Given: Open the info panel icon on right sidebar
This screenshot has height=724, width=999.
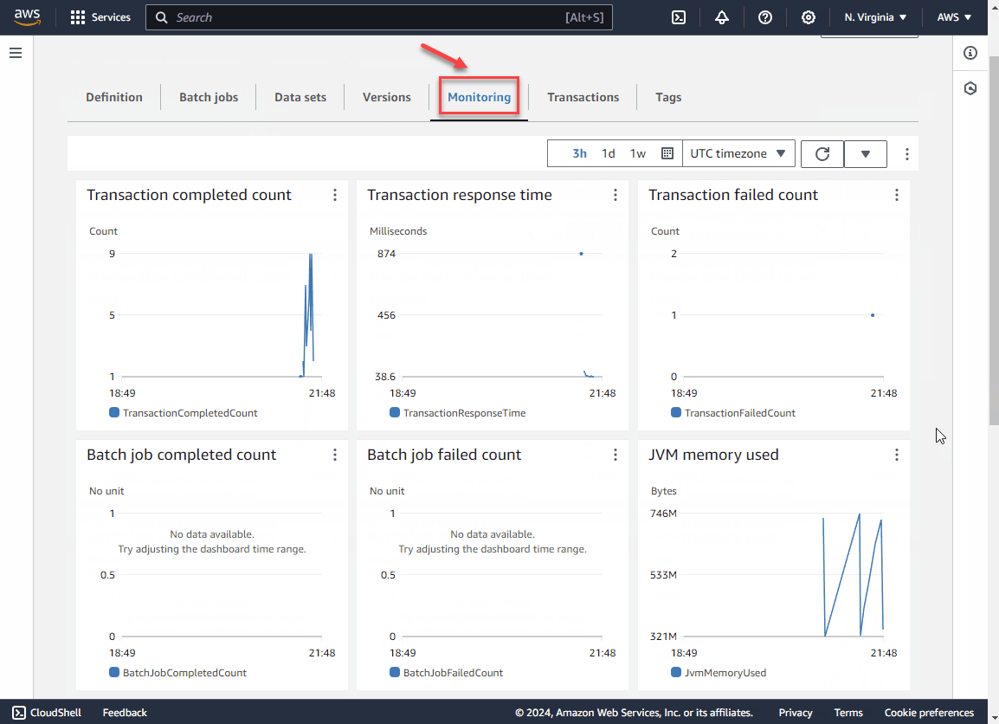Looking at the screenshot, I should 970,53.
